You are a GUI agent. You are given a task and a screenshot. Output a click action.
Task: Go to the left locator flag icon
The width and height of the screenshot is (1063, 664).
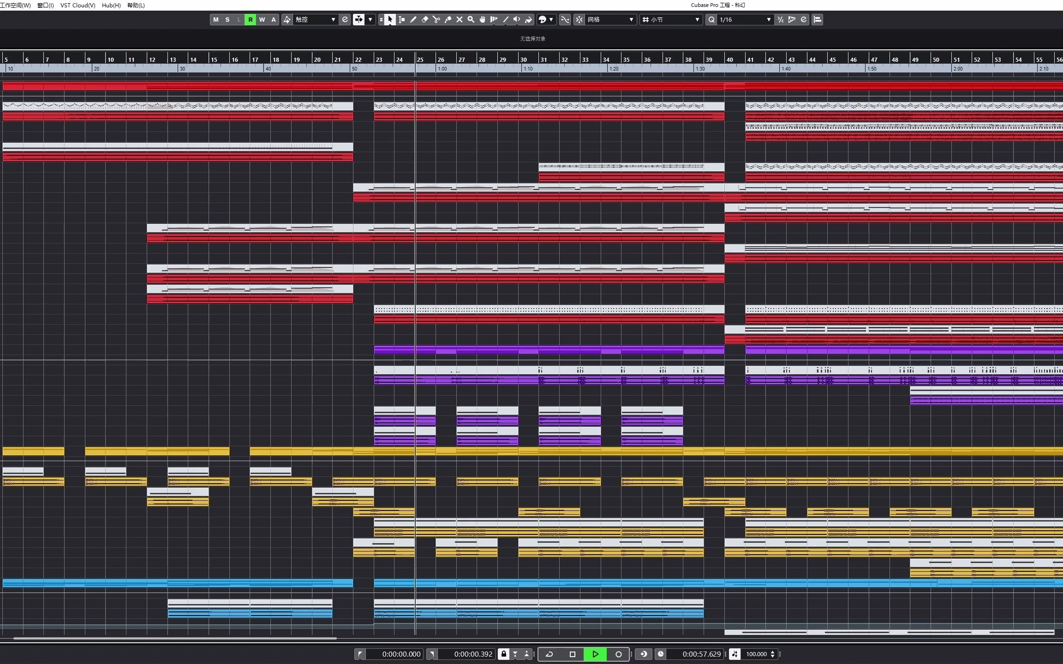coord(360,654)
